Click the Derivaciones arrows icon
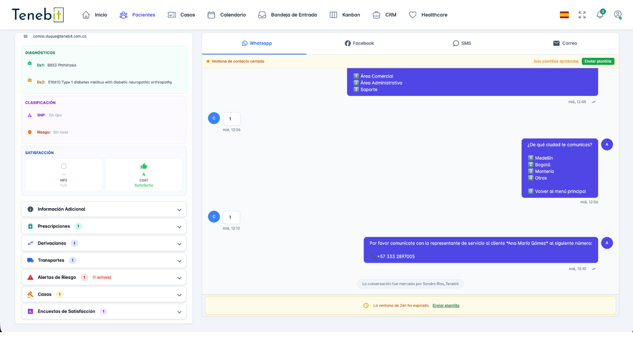Viewport: 633px width, 358px height. (x=30, y=243)
